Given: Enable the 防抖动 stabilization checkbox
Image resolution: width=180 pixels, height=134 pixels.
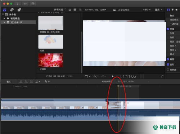Looking at the screenshot, I should pos(168,70).
